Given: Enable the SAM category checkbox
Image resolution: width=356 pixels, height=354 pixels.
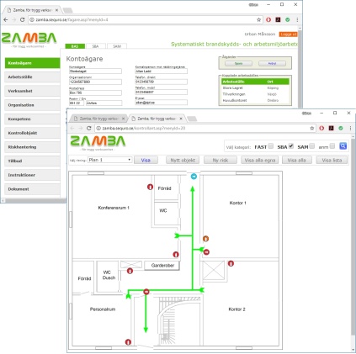Looking at the screenshot, I should (x=311, y=145).
